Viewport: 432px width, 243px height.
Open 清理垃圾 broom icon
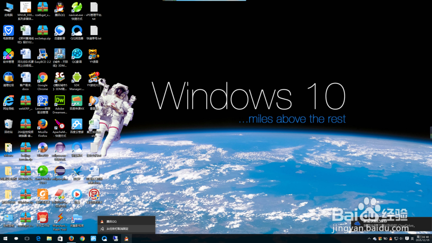tap(9, 79)
